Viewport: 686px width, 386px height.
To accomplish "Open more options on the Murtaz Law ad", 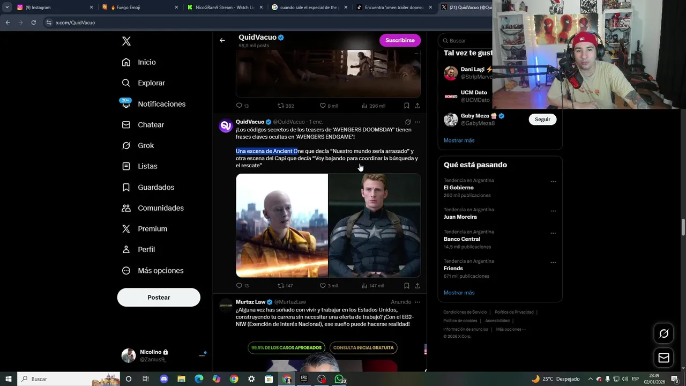I will 417,302.
